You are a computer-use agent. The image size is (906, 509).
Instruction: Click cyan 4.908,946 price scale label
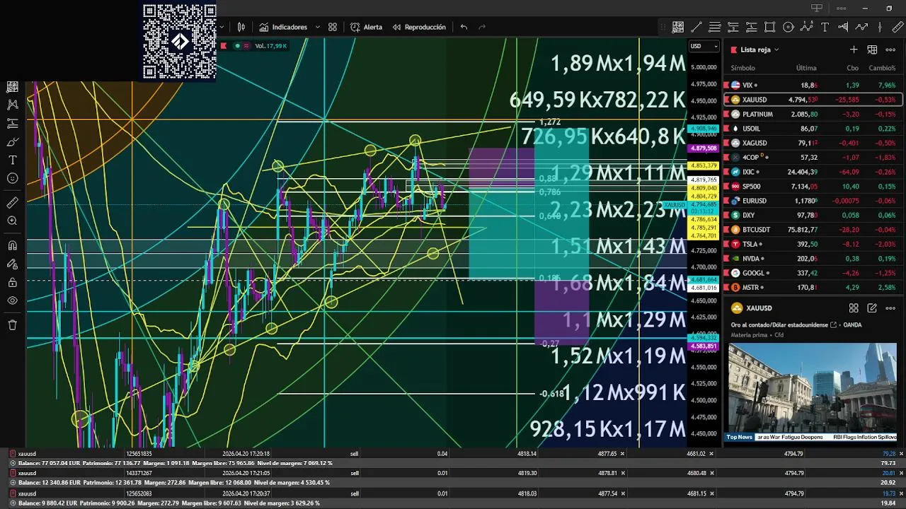tap(704, 129)
